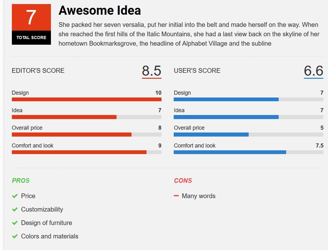Click the Awesome Idea title
Screen dimensions: 328x250
click(x=100, y=11)
